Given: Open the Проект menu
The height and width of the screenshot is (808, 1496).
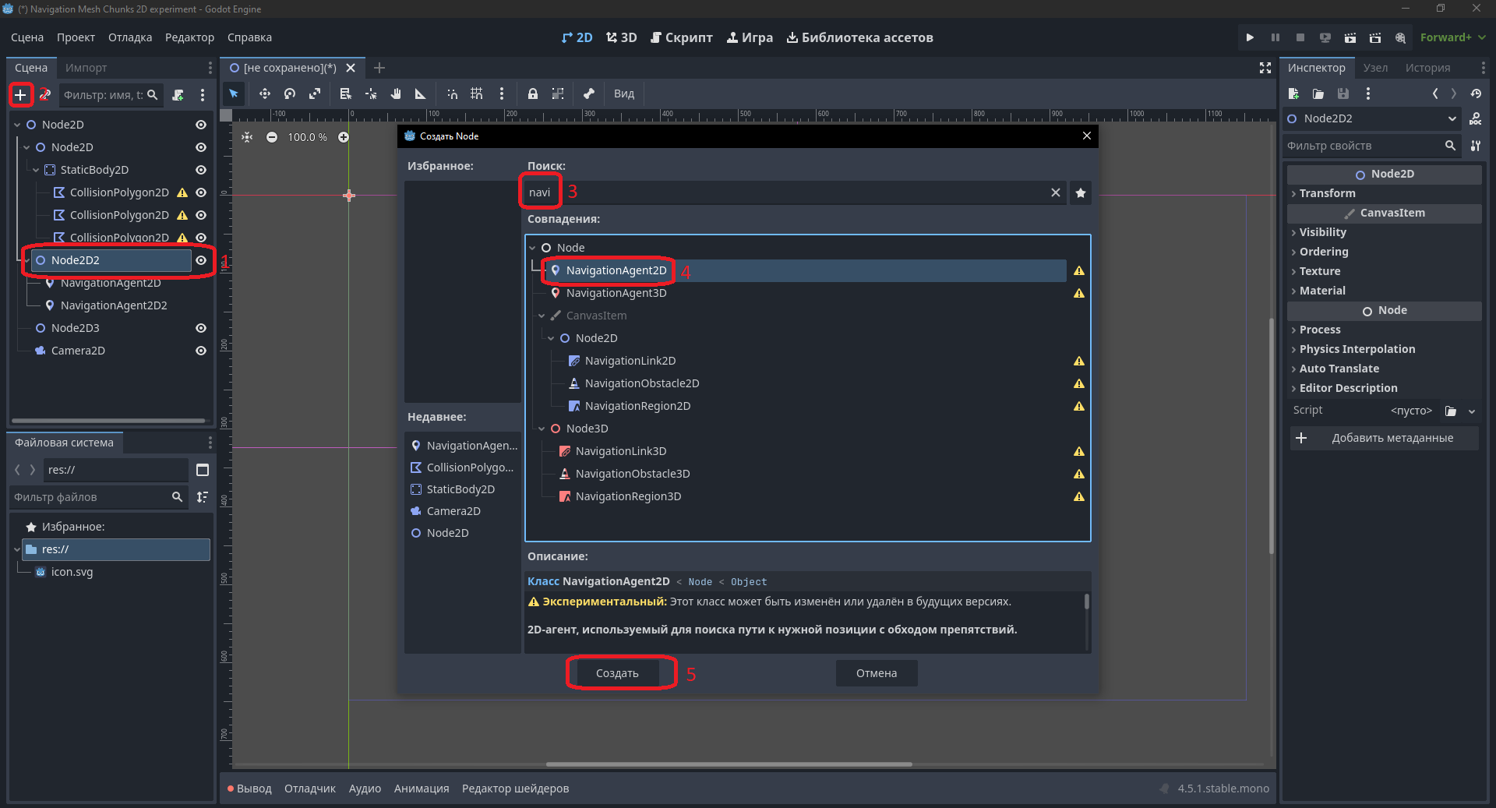Looking at the screenshot, I should tap(76, 37).
